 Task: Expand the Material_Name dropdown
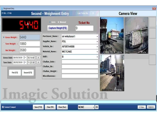tap(97, 52)
